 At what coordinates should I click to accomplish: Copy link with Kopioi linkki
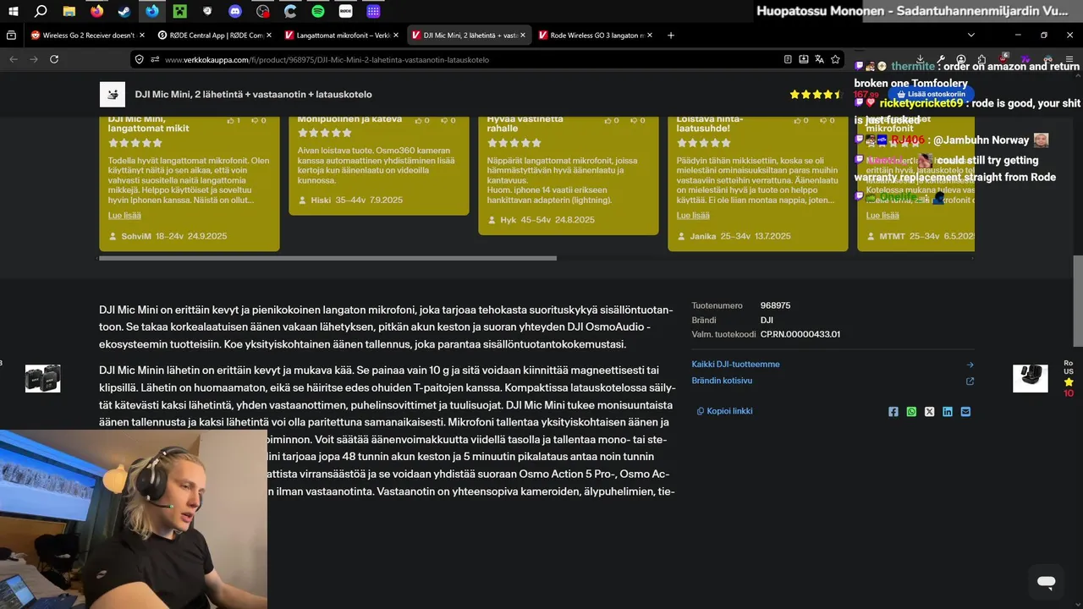(x=724, y=411)
